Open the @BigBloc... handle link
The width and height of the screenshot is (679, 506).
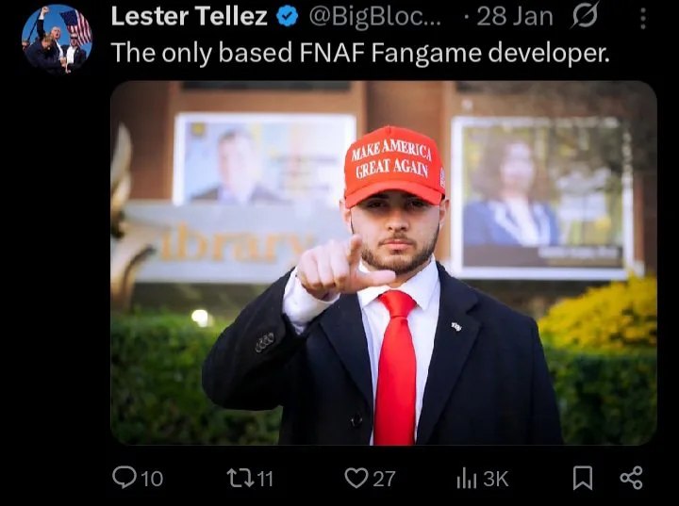click(375, 17)
